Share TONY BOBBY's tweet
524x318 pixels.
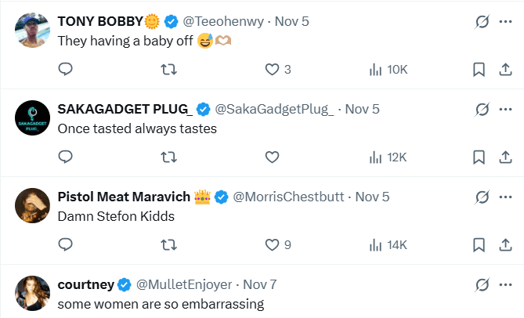click(504, 70)
